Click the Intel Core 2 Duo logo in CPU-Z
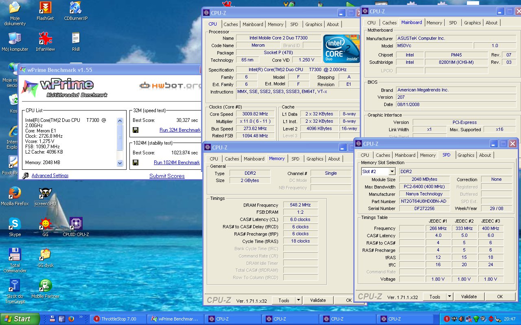The image size is (521, 325). (x=341, y=49)
